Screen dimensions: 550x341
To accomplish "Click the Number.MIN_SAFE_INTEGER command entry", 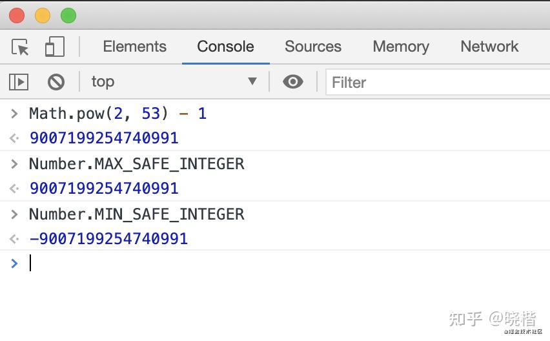I will tap(137, 214).
